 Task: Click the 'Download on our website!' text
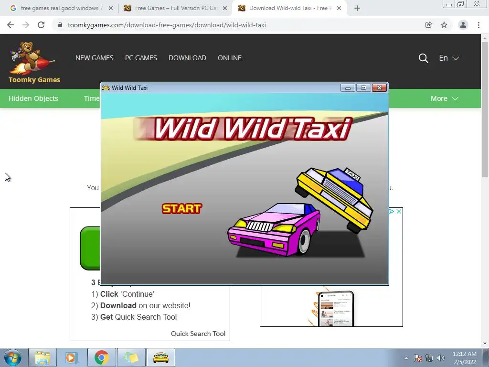pyautogui.click(x=141, y=305)
